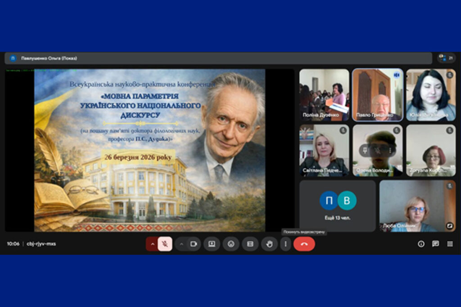Raise hand using the hand icon
This screenshot has width=461, height=307.
pos(269,244)
